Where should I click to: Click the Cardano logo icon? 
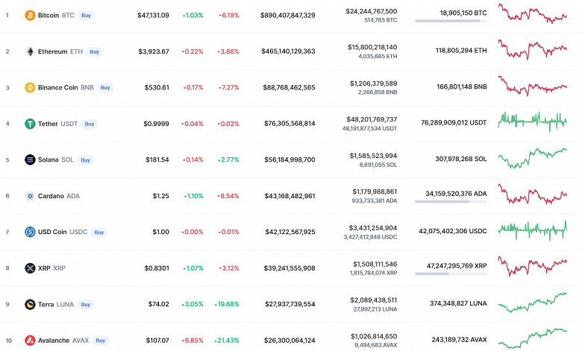[30, 196]
